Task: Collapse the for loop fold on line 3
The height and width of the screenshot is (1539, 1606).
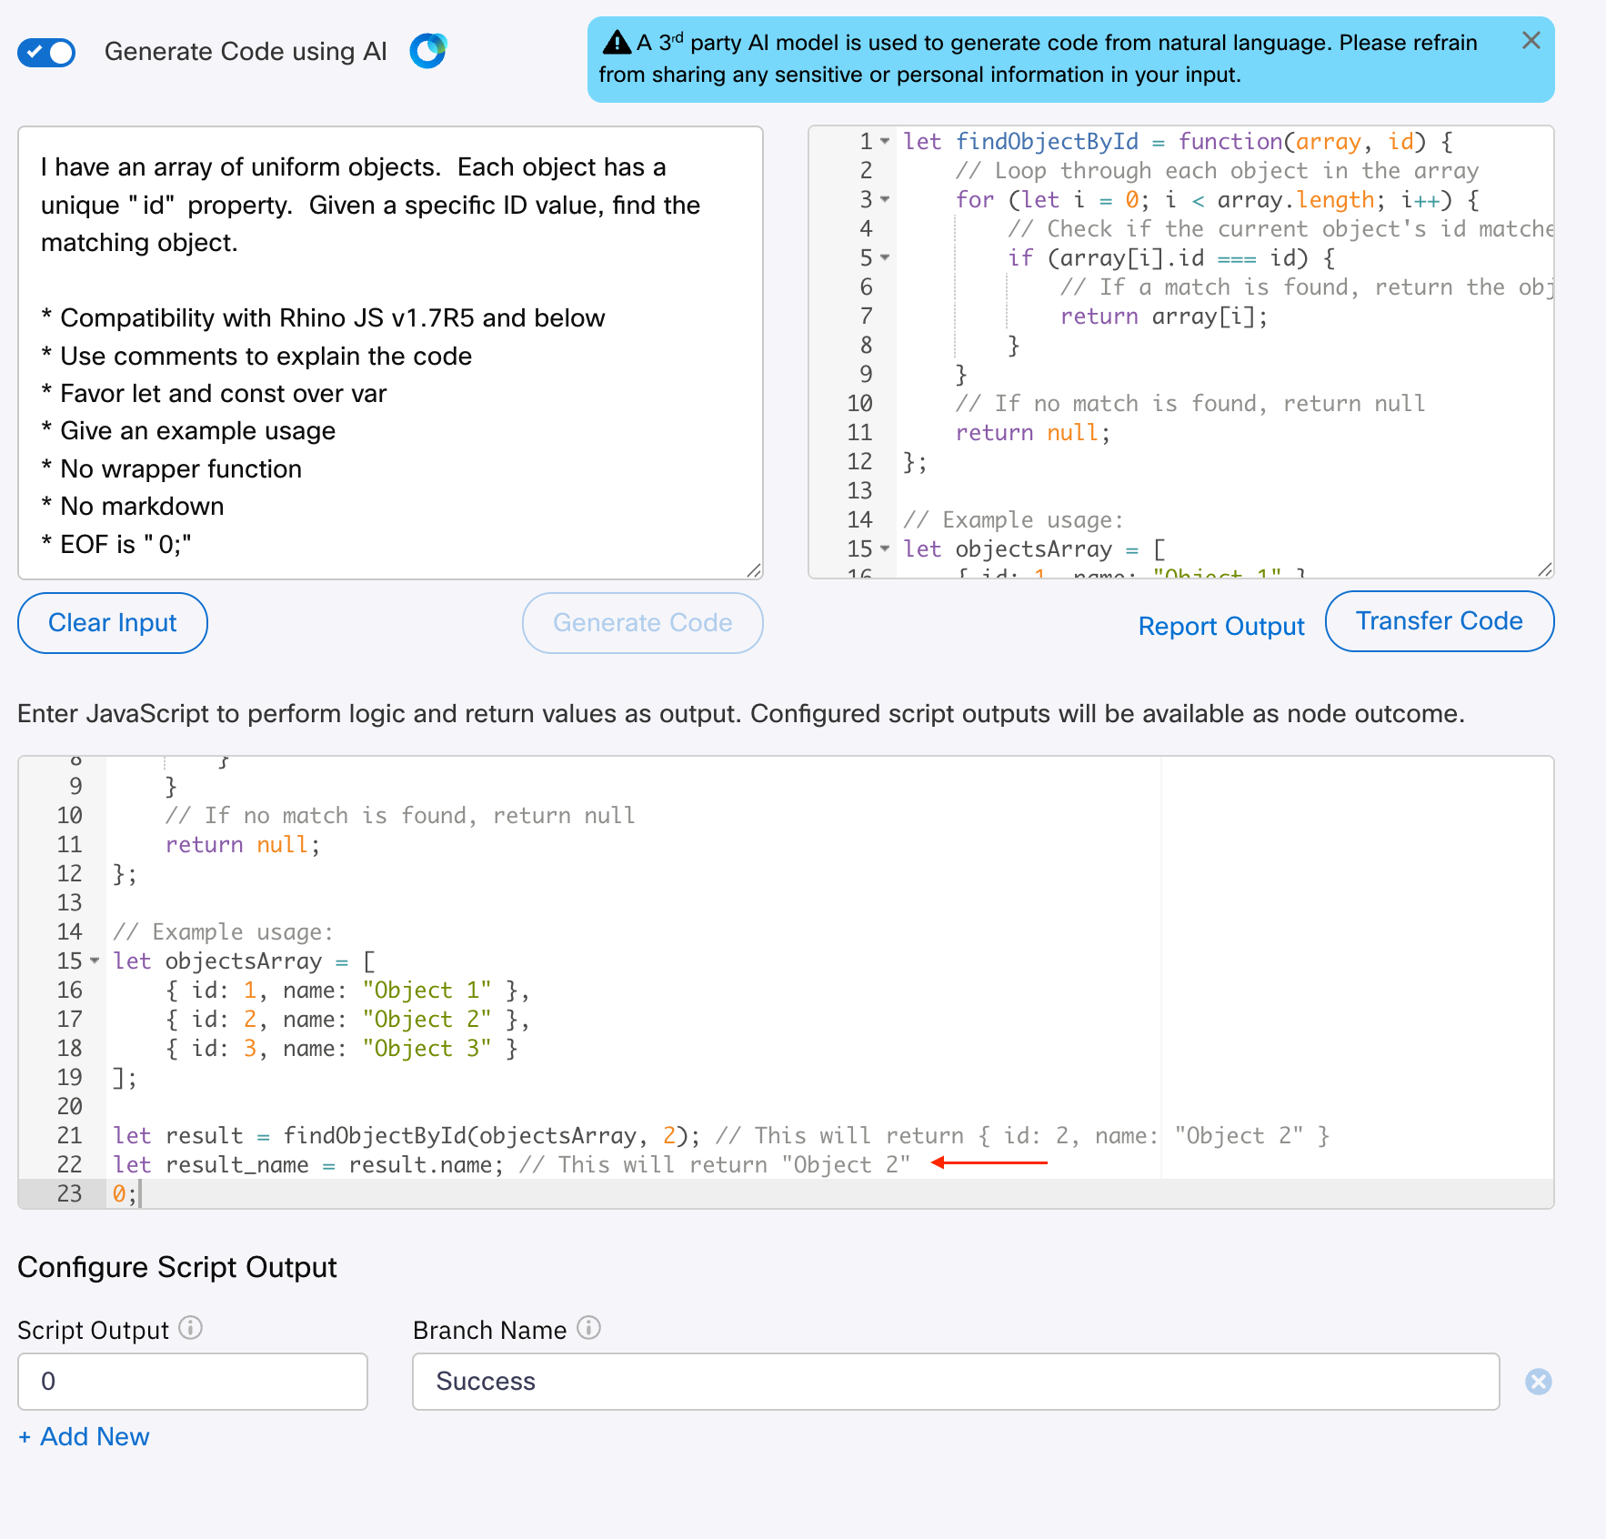Action: [885, 200]
